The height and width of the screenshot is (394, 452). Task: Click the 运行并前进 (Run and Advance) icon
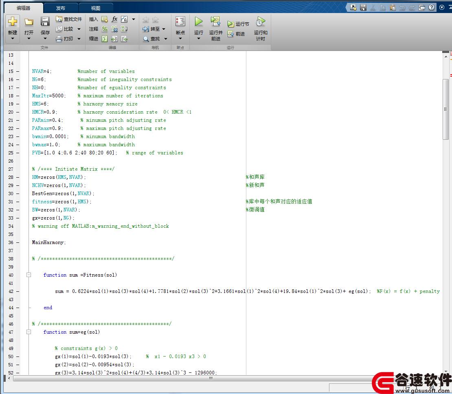[x=216, y=21]
